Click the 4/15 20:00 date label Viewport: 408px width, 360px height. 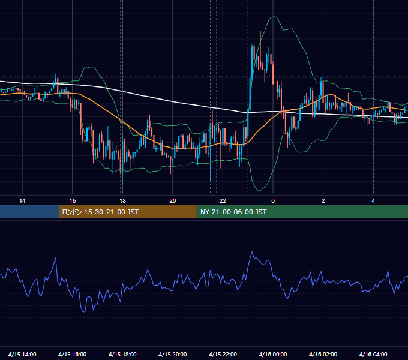pos(173,354)
